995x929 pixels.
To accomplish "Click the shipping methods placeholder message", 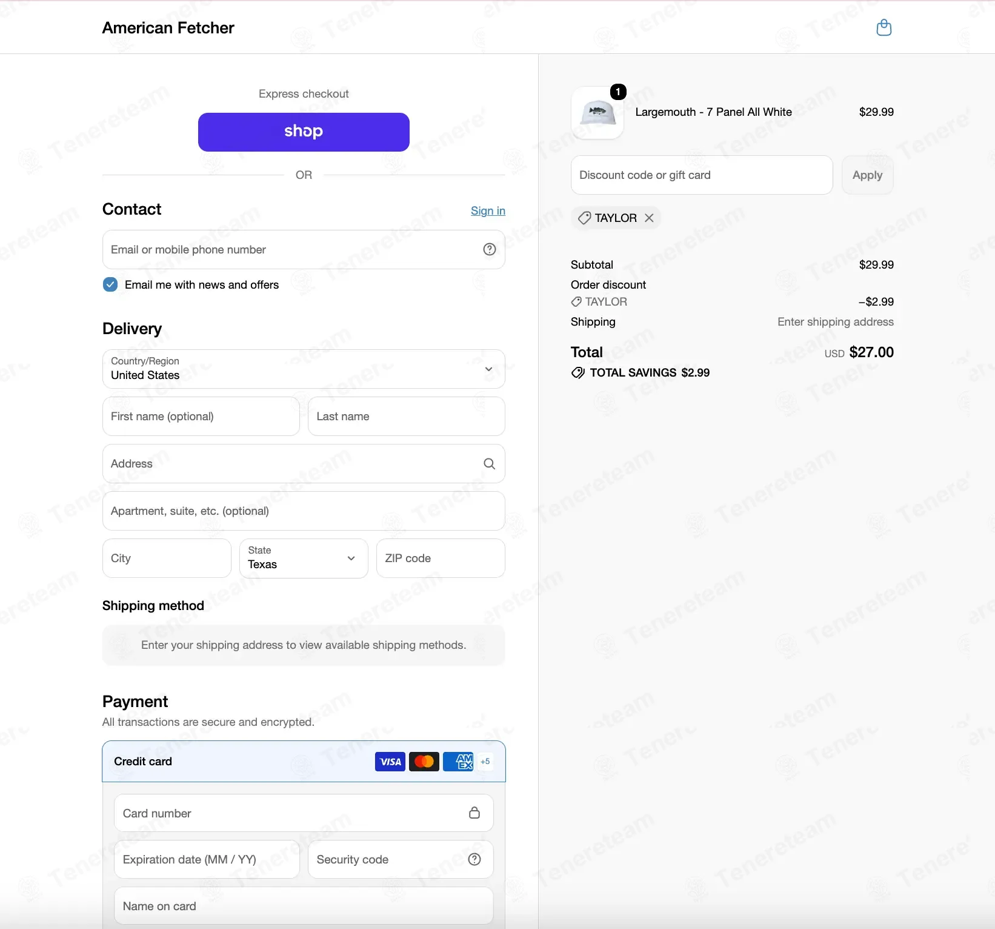I will point(304,645).
